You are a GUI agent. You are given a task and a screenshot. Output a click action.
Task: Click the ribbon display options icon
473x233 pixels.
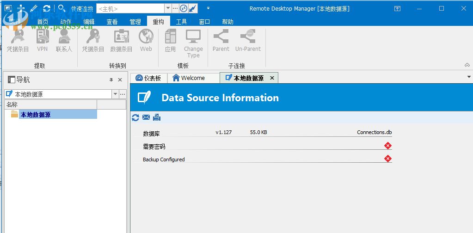397,9
